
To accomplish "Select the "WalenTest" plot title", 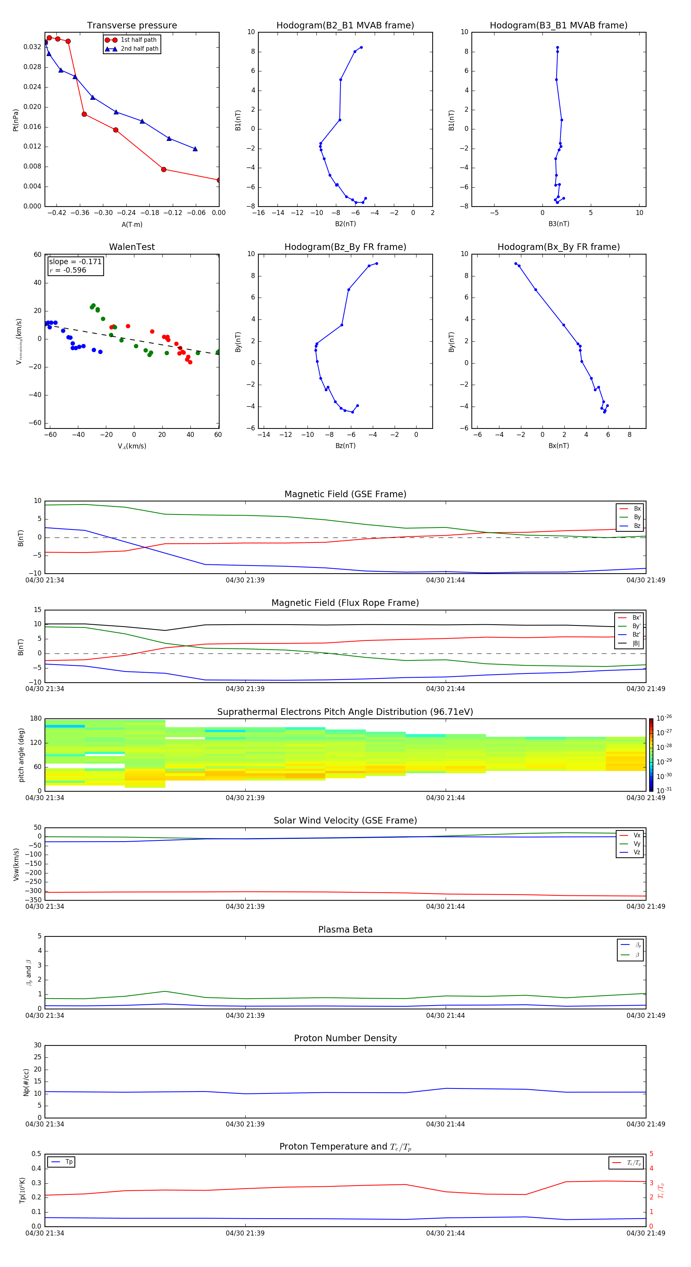I will 132,247.
